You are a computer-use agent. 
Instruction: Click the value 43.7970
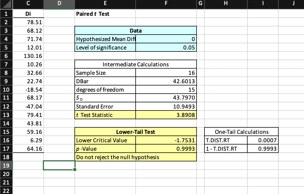click(166, 98)
